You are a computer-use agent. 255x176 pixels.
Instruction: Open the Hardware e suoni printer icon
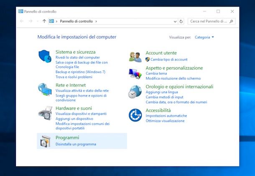click(46, 113)
